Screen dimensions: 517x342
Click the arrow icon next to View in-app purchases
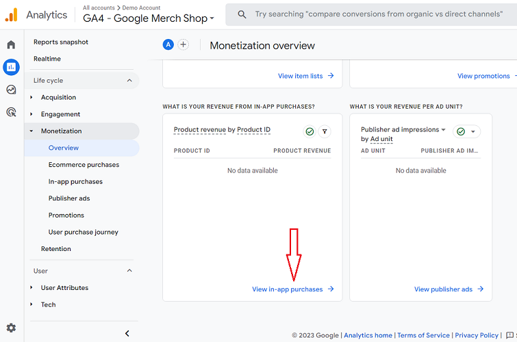click(x=331, y=289)
